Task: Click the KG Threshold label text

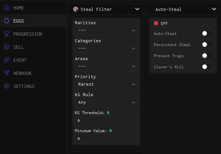Action: click(x=90, y=113)
